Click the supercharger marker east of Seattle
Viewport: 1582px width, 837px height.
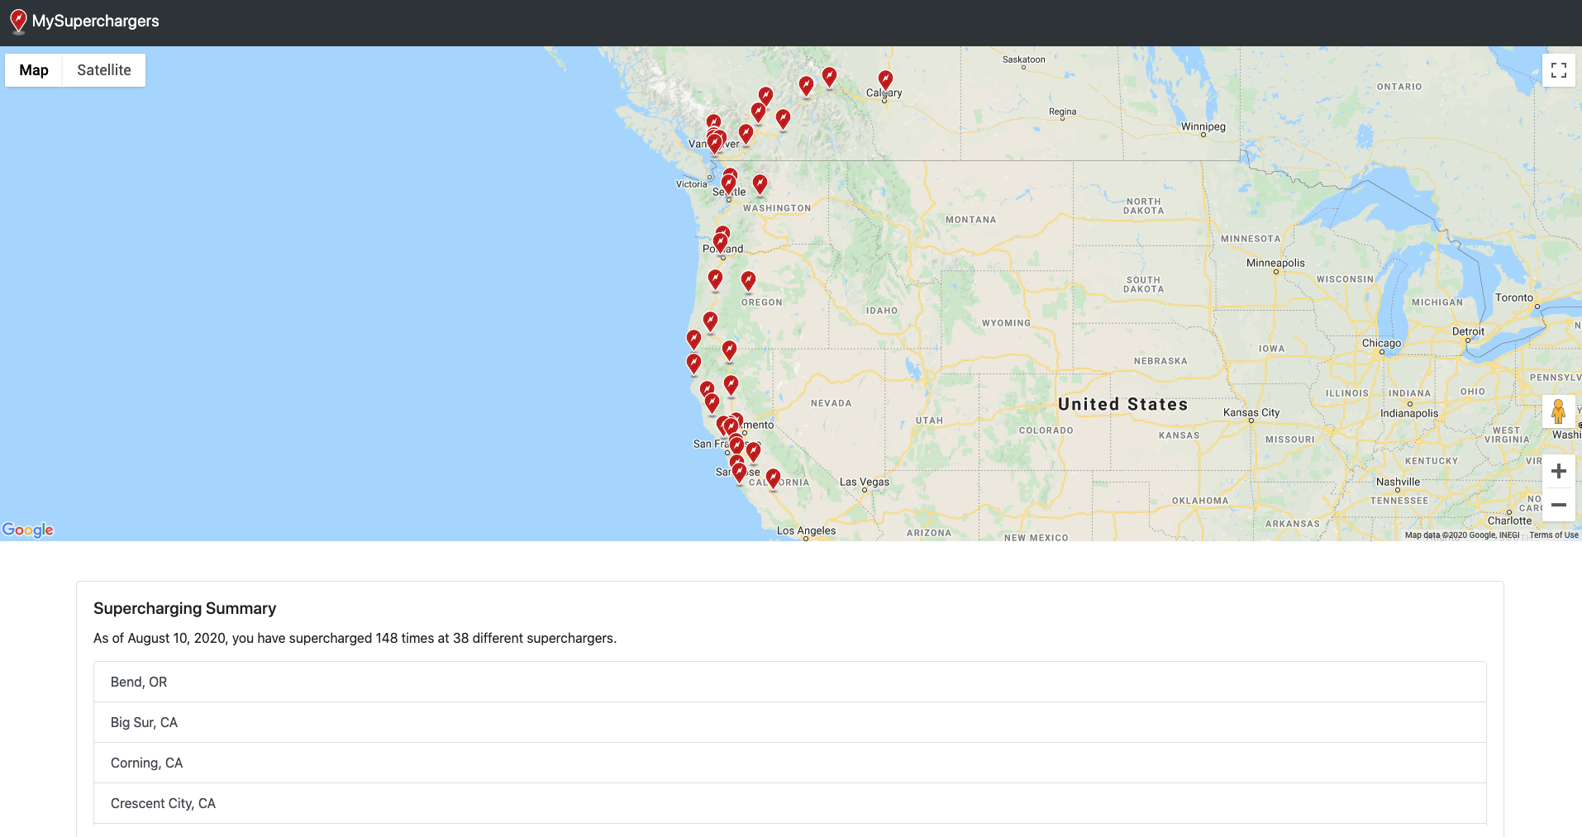(760, 184)
